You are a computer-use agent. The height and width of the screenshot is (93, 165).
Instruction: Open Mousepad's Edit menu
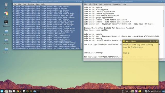pyautogui.click(x=90, y=4)
